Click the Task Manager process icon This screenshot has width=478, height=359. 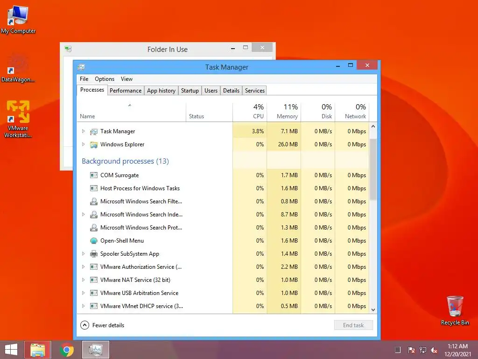[x=93, y=131]
